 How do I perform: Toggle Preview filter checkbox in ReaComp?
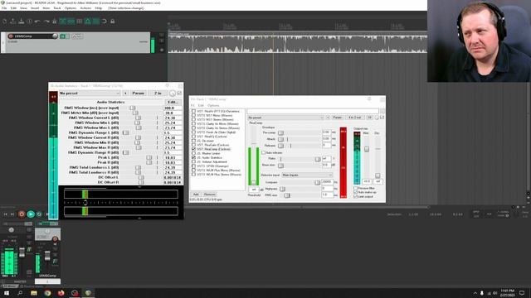tap(356, 188)
